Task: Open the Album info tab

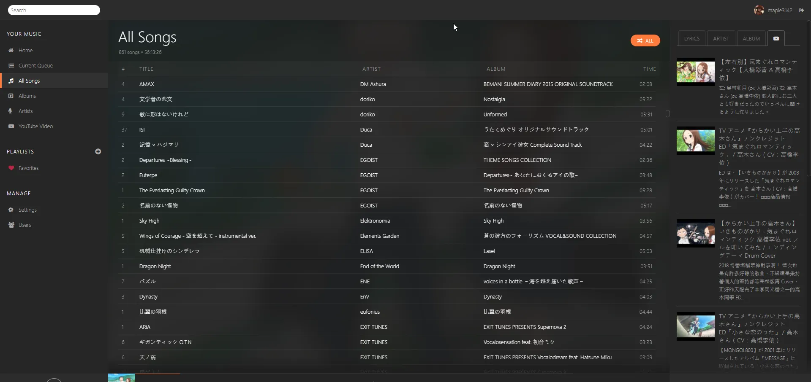Action: 751,39
